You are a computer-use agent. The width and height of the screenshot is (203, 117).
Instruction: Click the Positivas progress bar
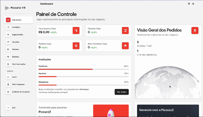[x=83, y=69]
